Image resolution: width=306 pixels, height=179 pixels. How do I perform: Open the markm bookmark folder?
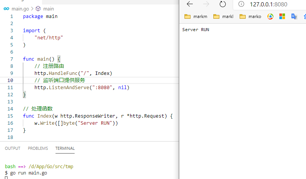pos(197,16)
